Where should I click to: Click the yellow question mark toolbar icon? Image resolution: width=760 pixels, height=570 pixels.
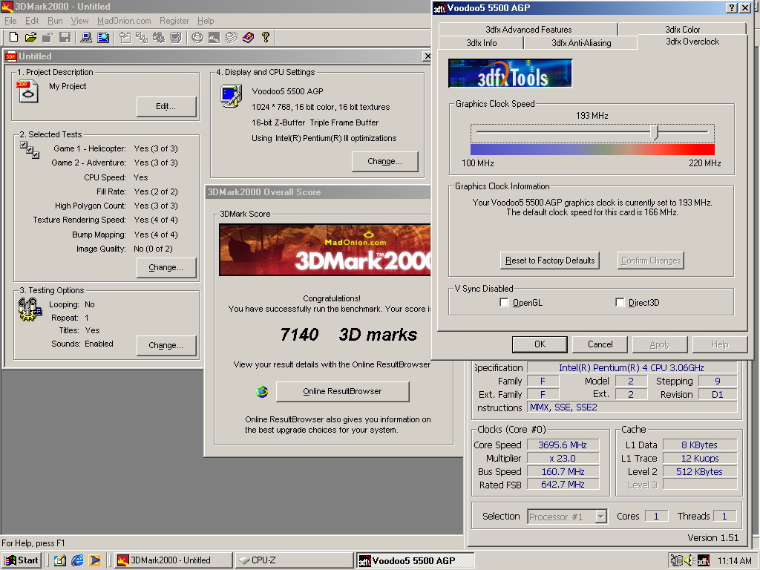[266, 37]
